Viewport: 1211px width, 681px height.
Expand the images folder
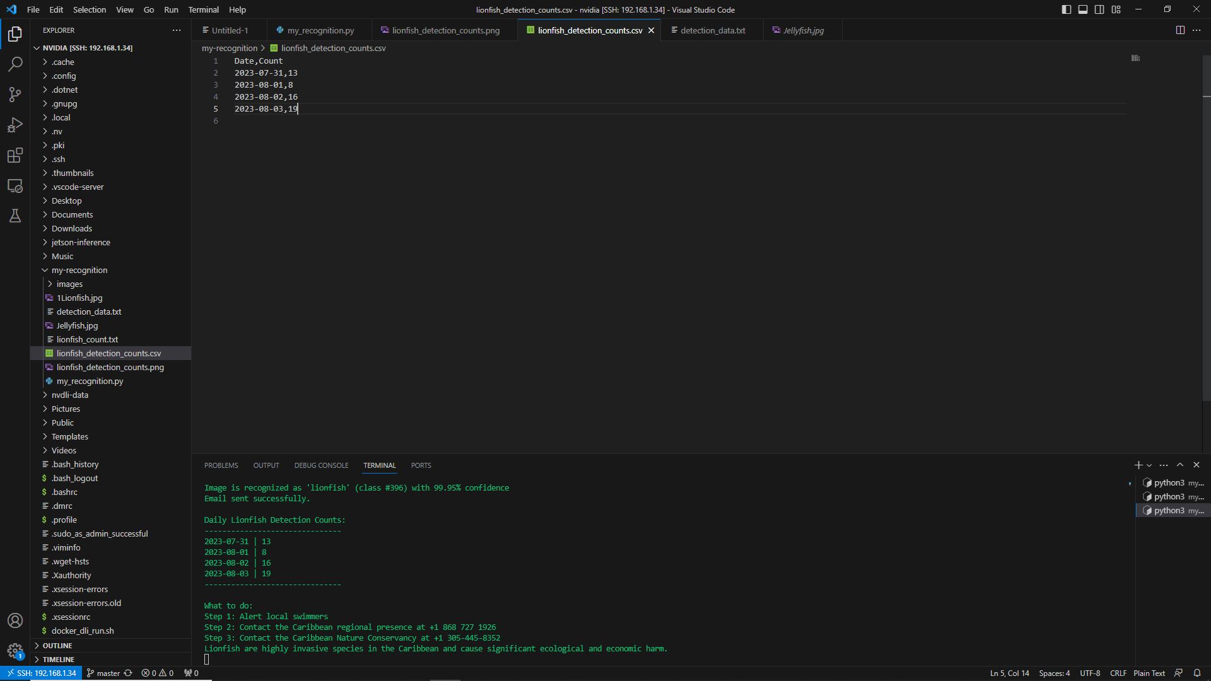click(x=110, y=284)
